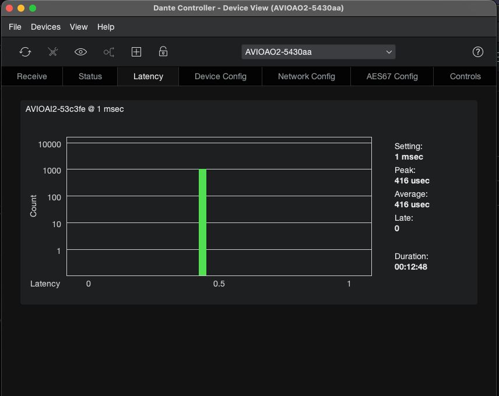Open the Devices menu

(45, 27)
